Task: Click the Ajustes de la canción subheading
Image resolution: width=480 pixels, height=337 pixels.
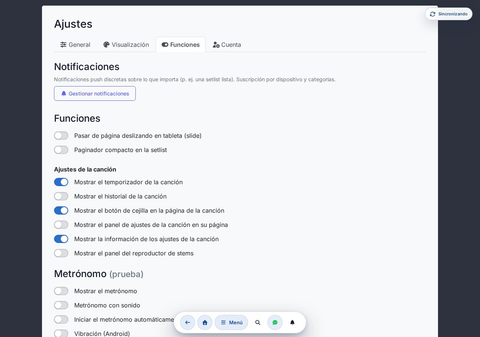Action: 85,169
